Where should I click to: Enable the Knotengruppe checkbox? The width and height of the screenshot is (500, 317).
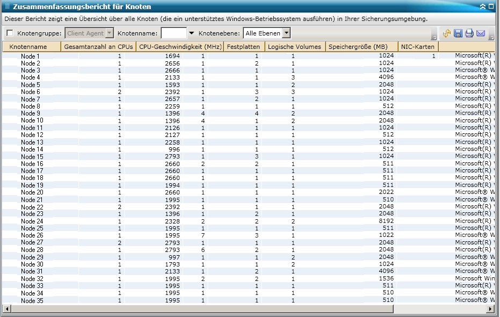point(10,33)
